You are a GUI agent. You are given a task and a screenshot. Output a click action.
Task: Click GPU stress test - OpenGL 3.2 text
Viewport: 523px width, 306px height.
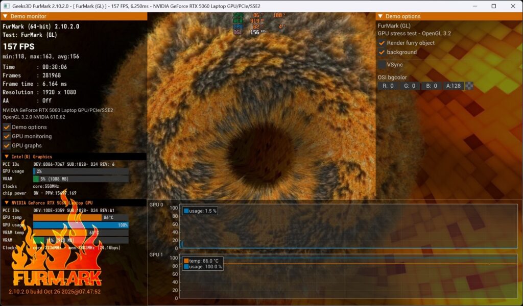pyautogui.click(x=414, y=34)
